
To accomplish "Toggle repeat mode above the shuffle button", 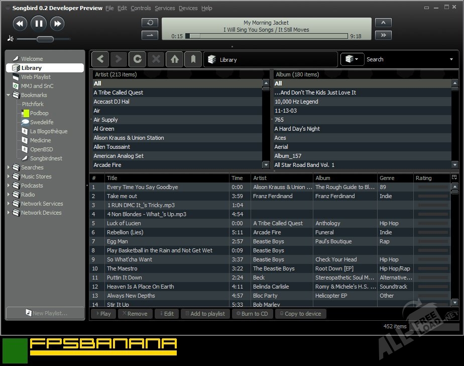I will (x=150, y=23).
